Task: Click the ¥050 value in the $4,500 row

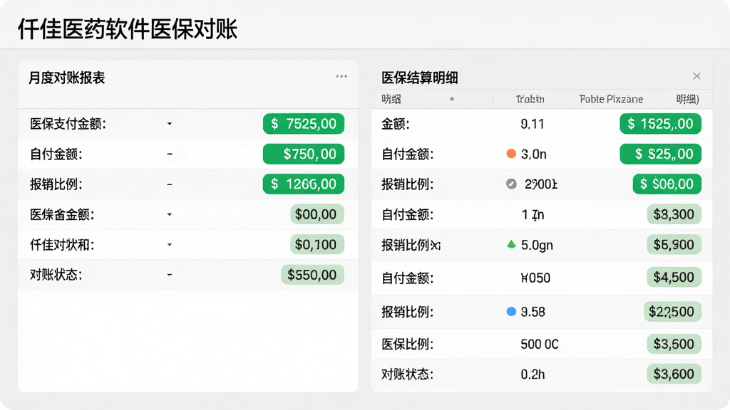Action: (x=535, y=278)
